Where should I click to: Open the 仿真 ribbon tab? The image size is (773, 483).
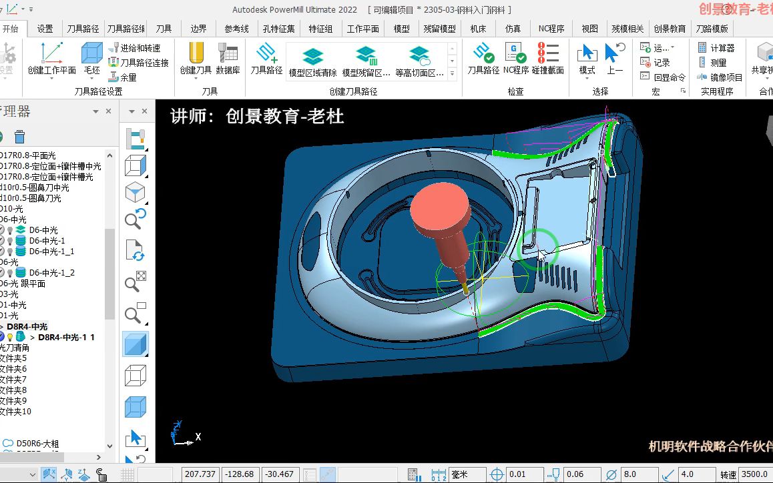point(513,29)
